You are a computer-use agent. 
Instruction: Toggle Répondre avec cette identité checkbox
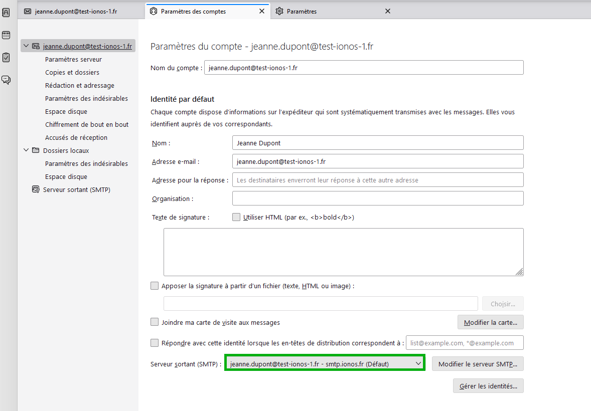point(155,343)
